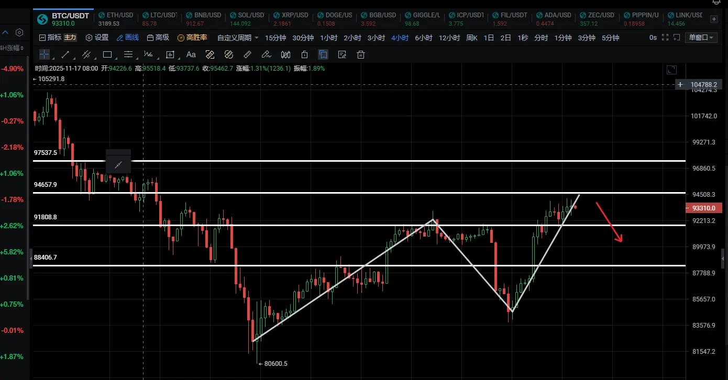The height and width of the screenshot is (380, 728).
Task: Select the horizontal lines tool
Action: (x=128, y=54)
